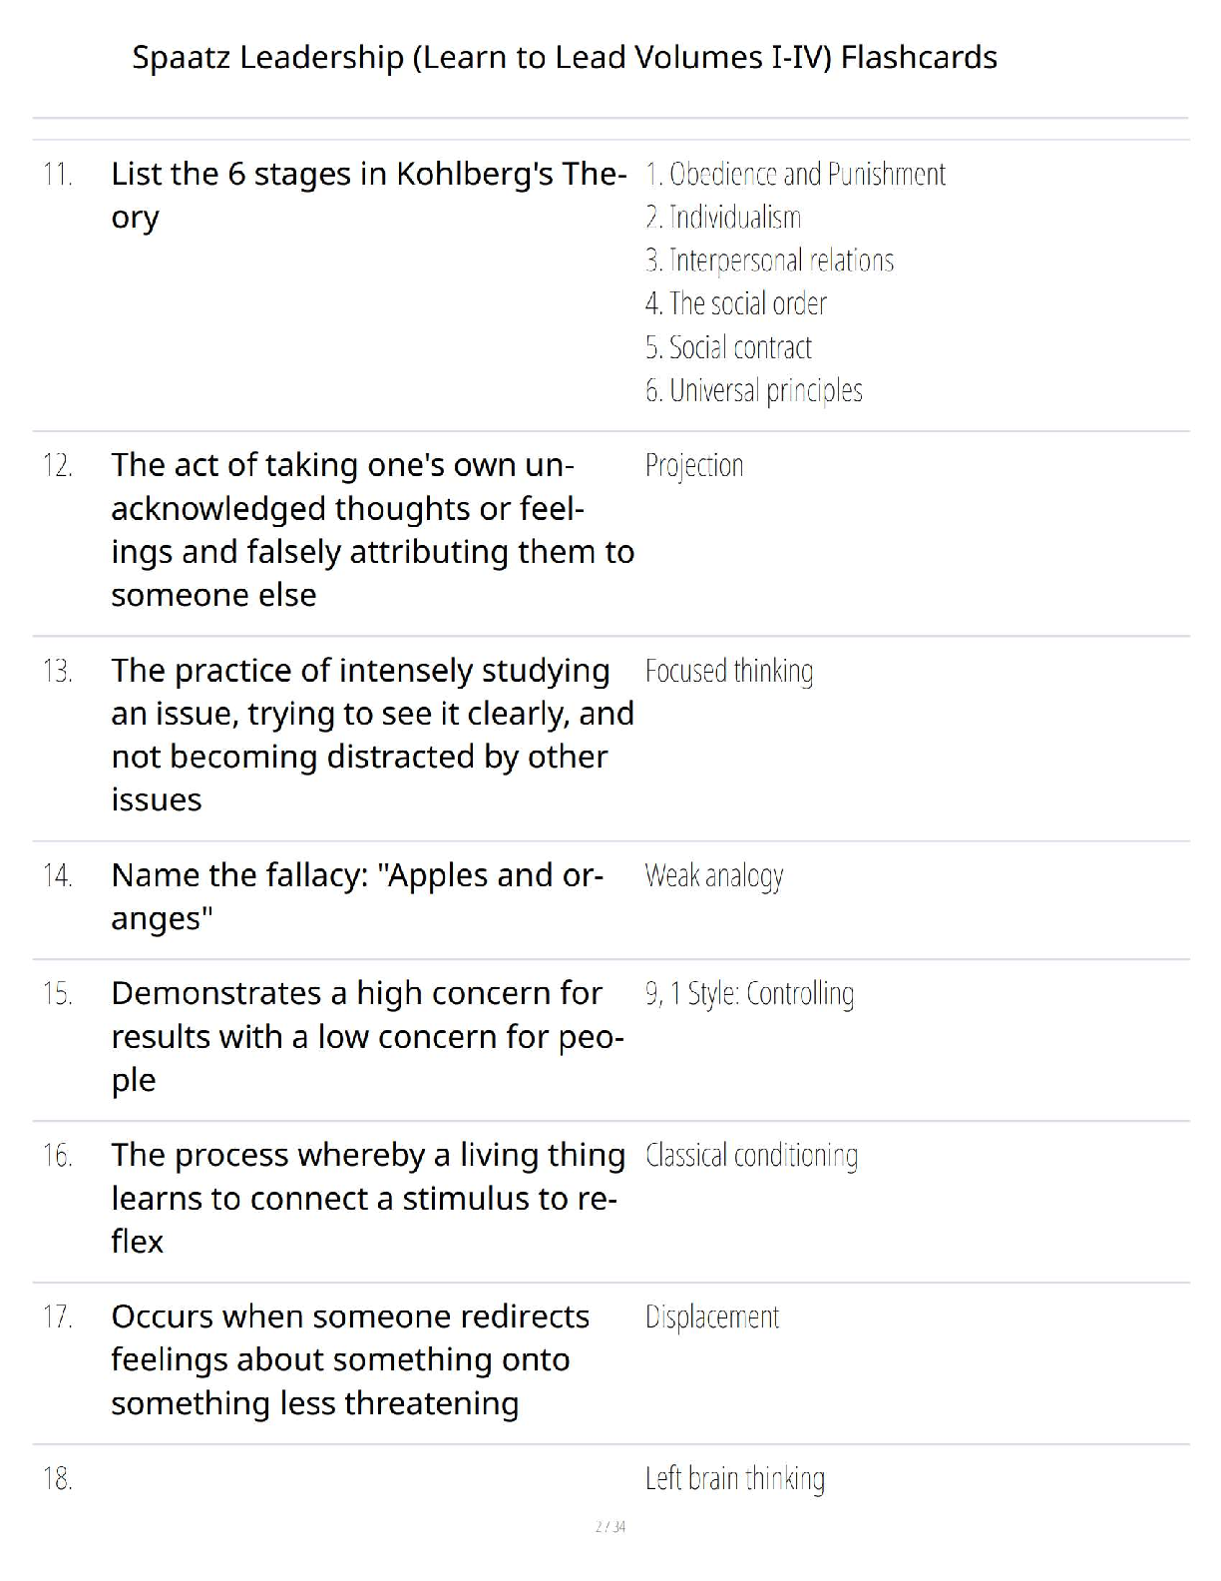Click question about falsely attributing feelings
The height and width of the screenshot is (1581, 1221).
tap(373, 530)
